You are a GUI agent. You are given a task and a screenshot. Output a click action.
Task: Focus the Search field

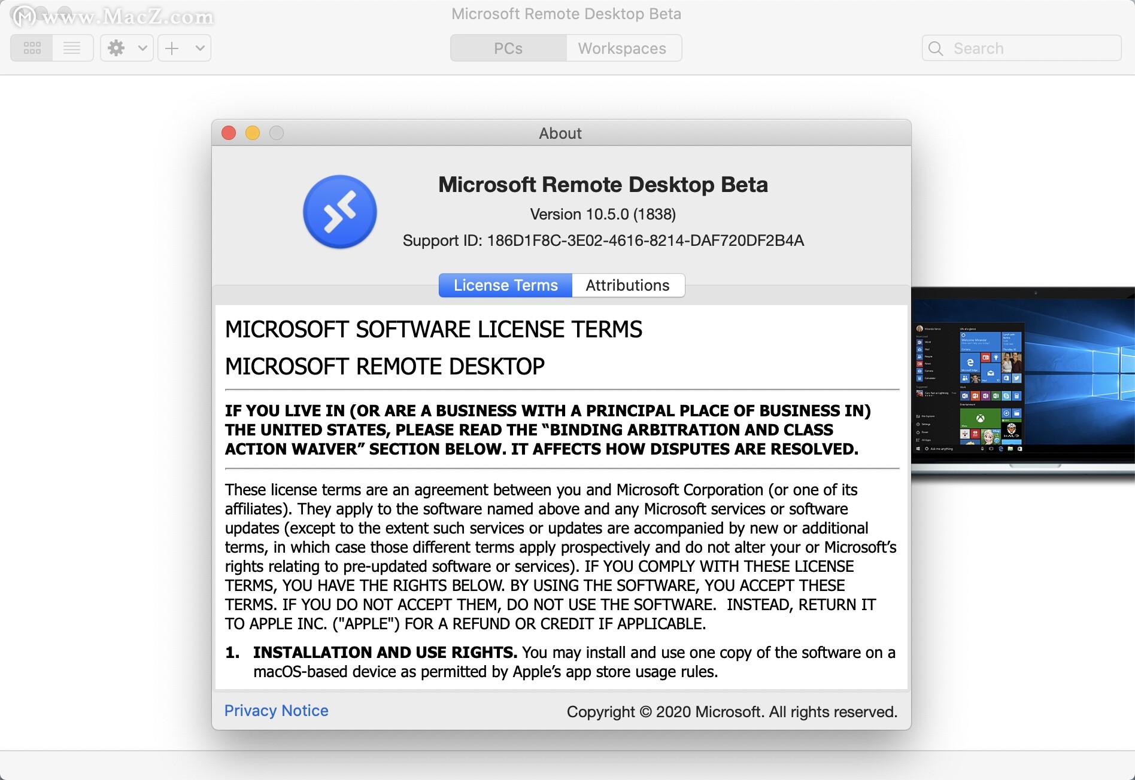[1021, 48]
